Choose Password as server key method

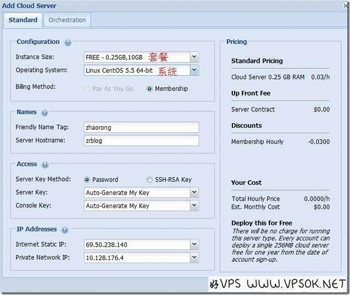[x=87, y=180]
